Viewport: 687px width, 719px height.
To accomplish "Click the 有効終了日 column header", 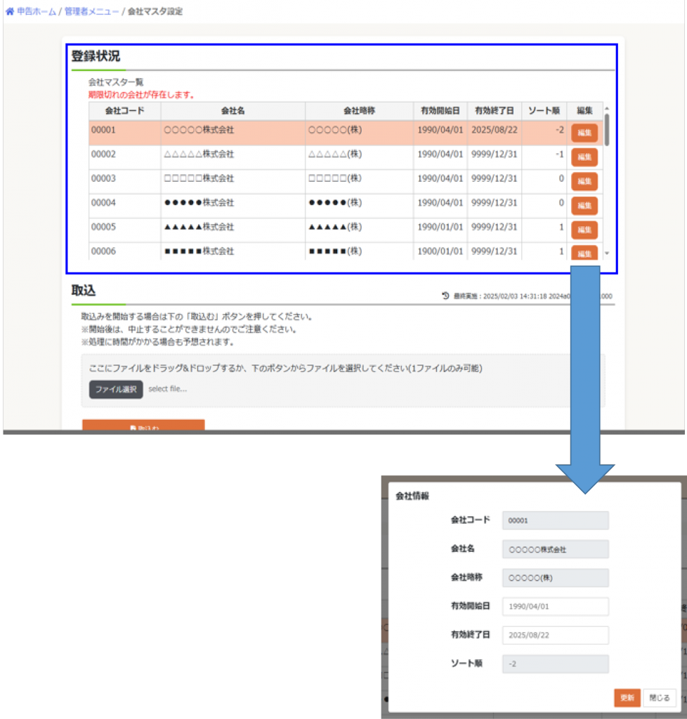I will [495, 111].
